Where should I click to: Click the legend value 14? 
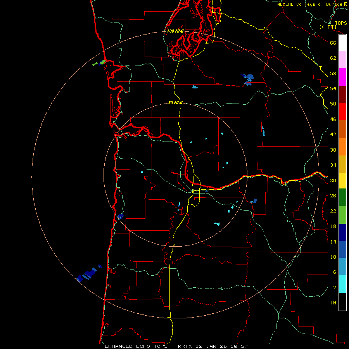click(x=333, y=242)
